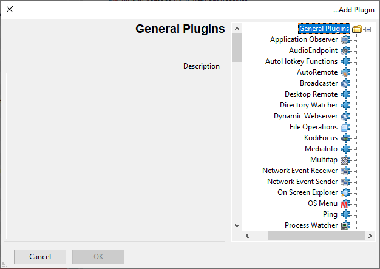Pick Broadcaster in the plugin tree
Viewport: 380px width, 269px height.
pos(319,83)
